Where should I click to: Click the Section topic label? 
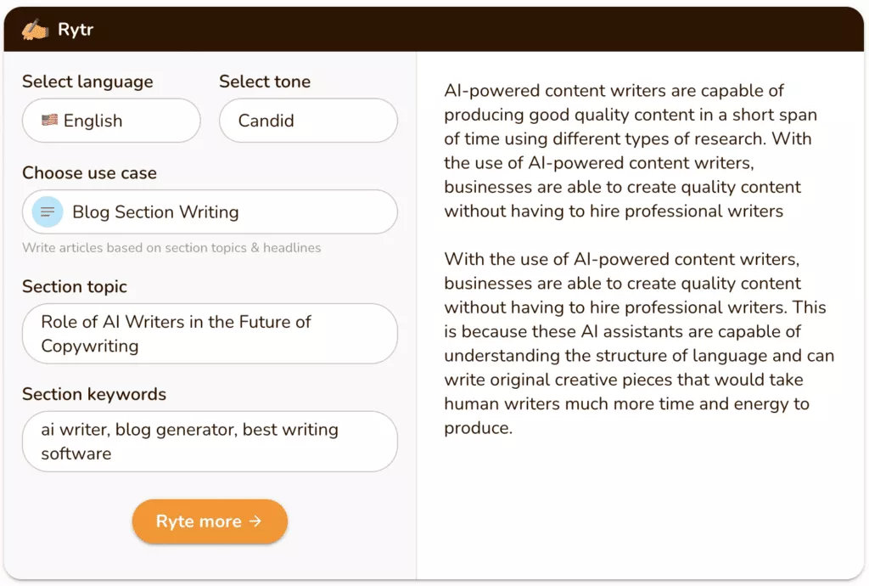tap(75, 286)
